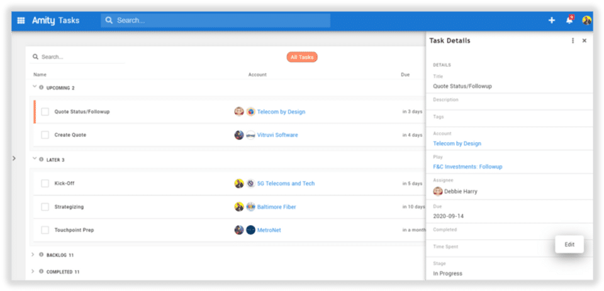Click Create Quote task name
The height and width of the screenshot is (291, 604).
pyautogui.click(x=70, y=135)
